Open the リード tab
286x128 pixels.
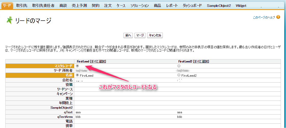point(7,6)
